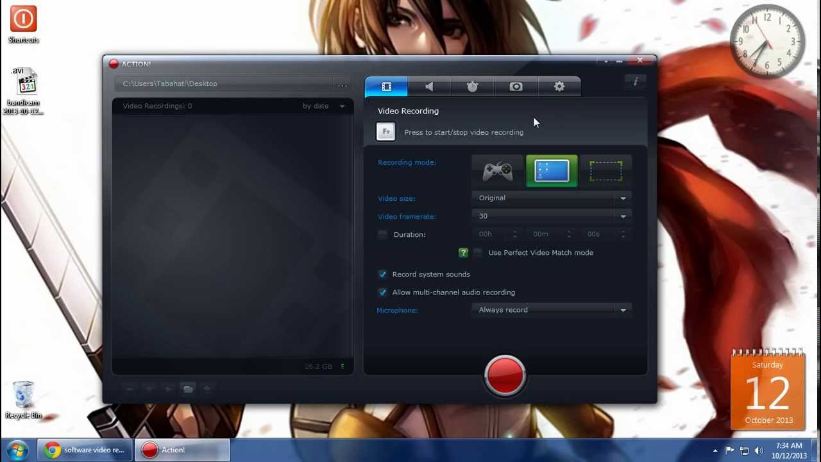
Task: Open the volume speaker tray icon
Action: (759, 450)
